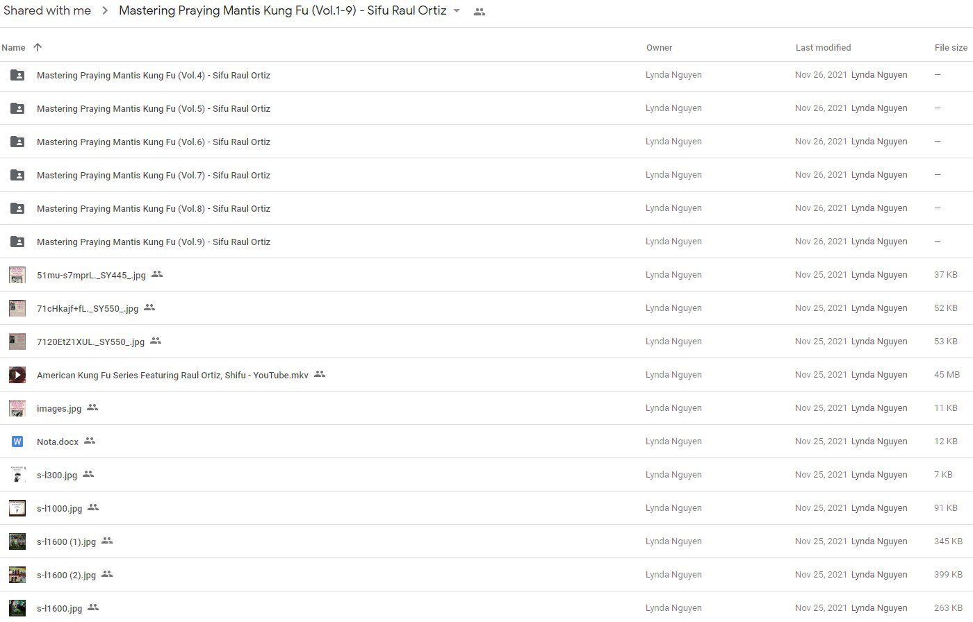Select thumbnail of images.jpg
This screenshot has height=622, width=973.
pyautogui.click(x=17, y=408)
